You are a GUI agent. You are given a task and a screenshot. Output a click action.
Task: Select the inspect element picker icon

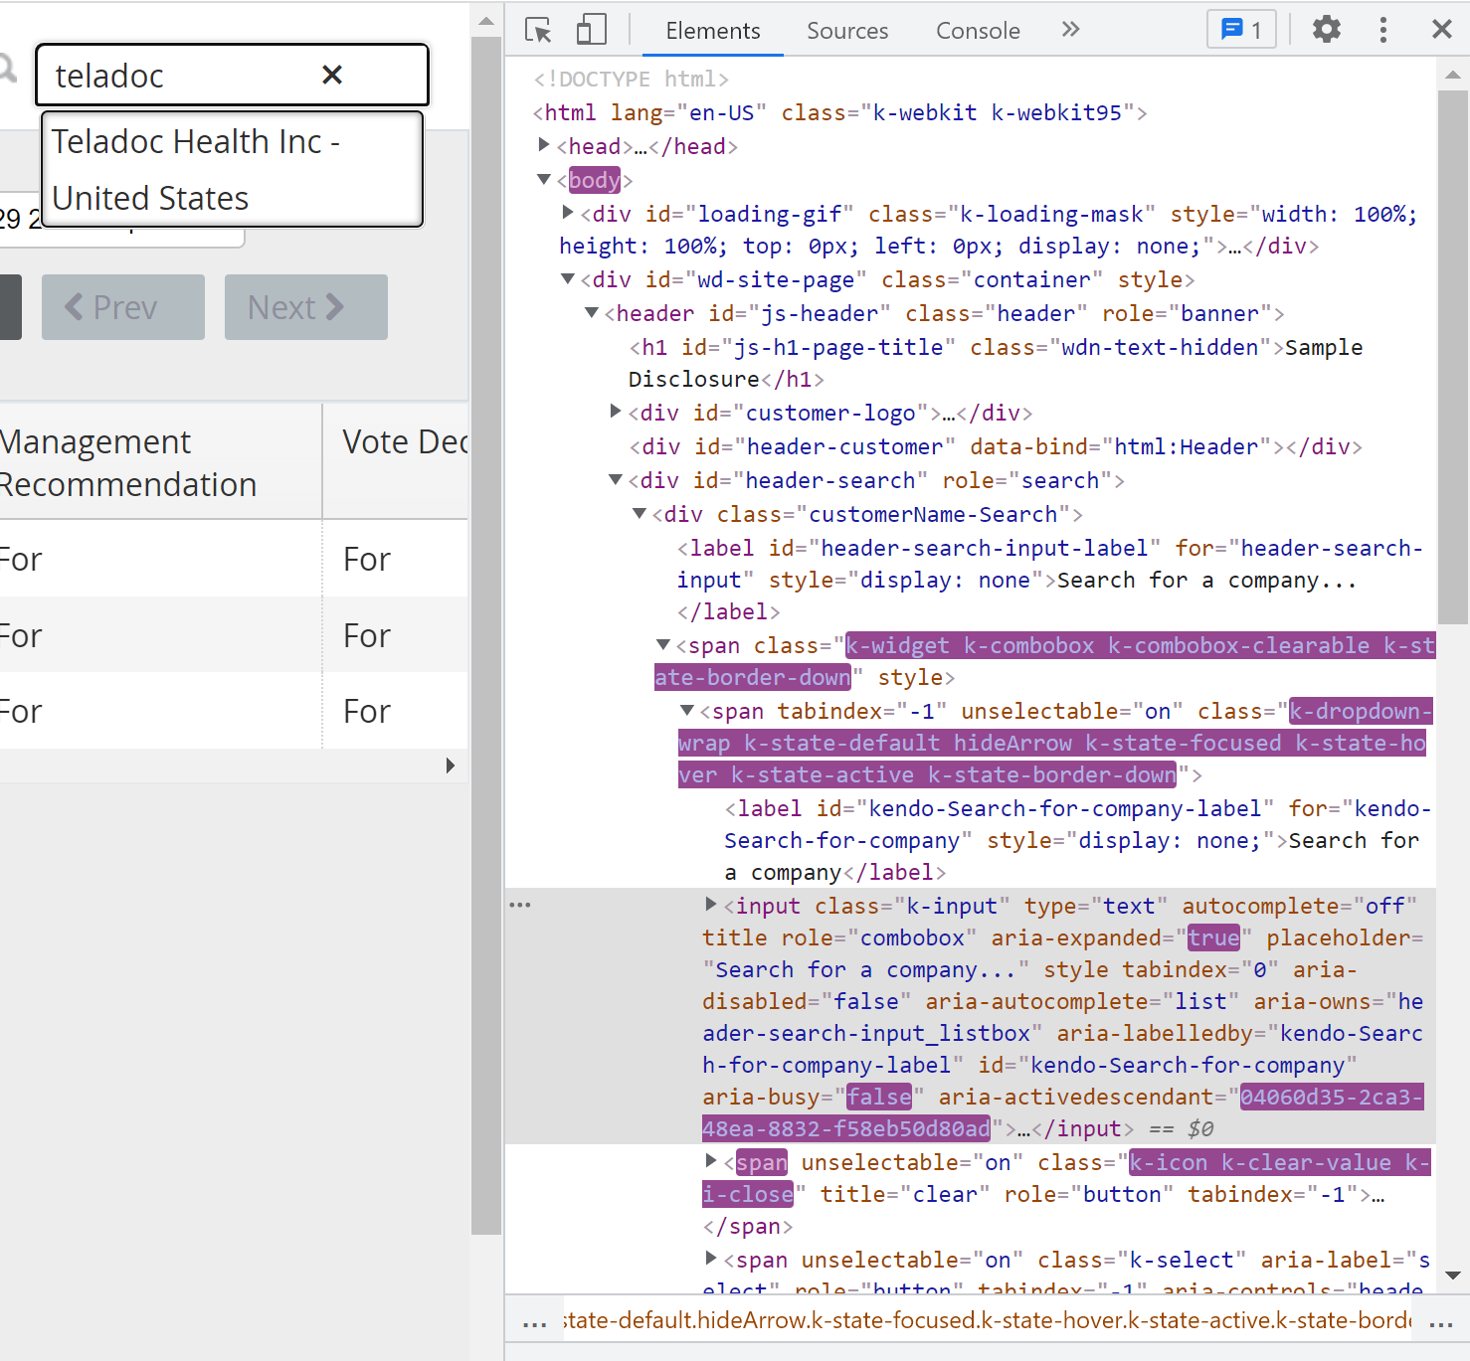click(538, 30)
